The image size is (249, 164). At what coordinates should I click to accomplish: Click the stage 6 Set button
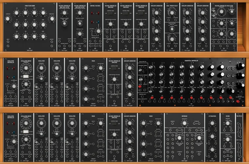tap(201, 98)
